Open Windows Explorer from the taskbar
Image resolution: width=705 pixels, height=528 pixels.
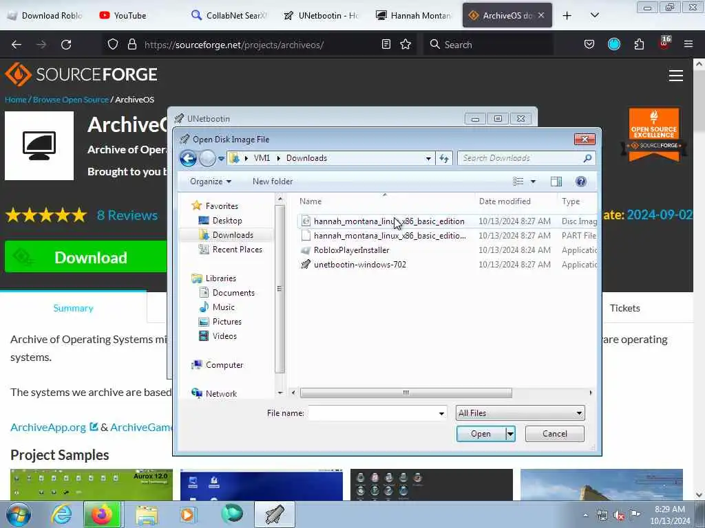click(x=147, y=514)
